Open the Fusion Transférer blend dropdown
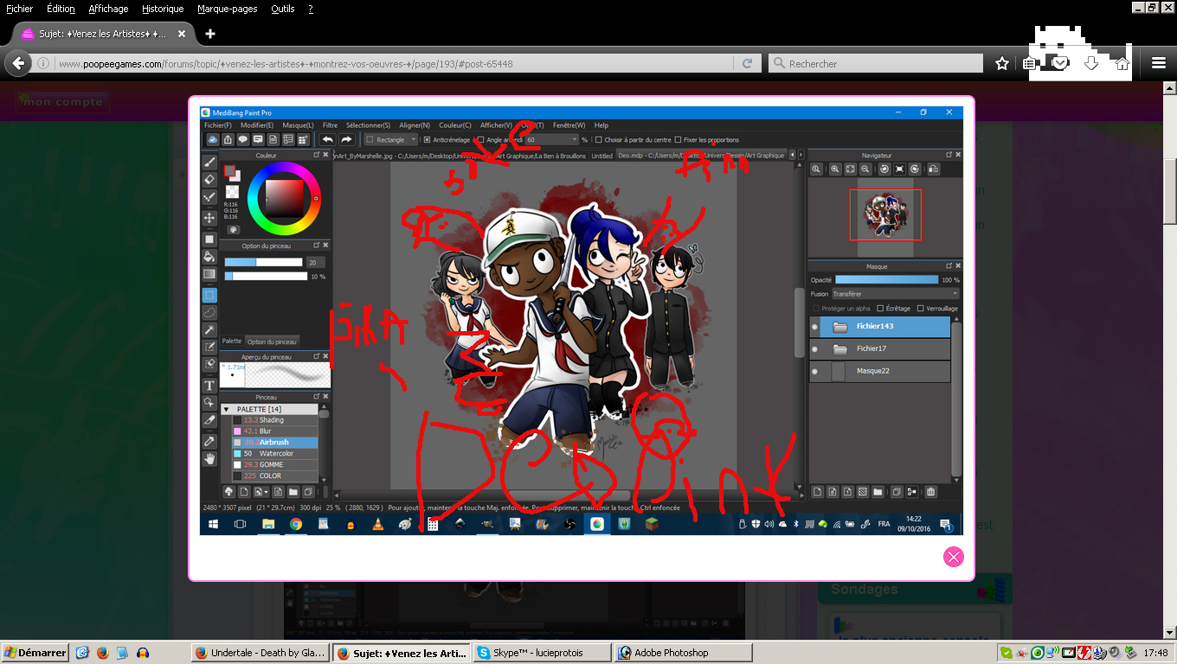 point(895,294)
